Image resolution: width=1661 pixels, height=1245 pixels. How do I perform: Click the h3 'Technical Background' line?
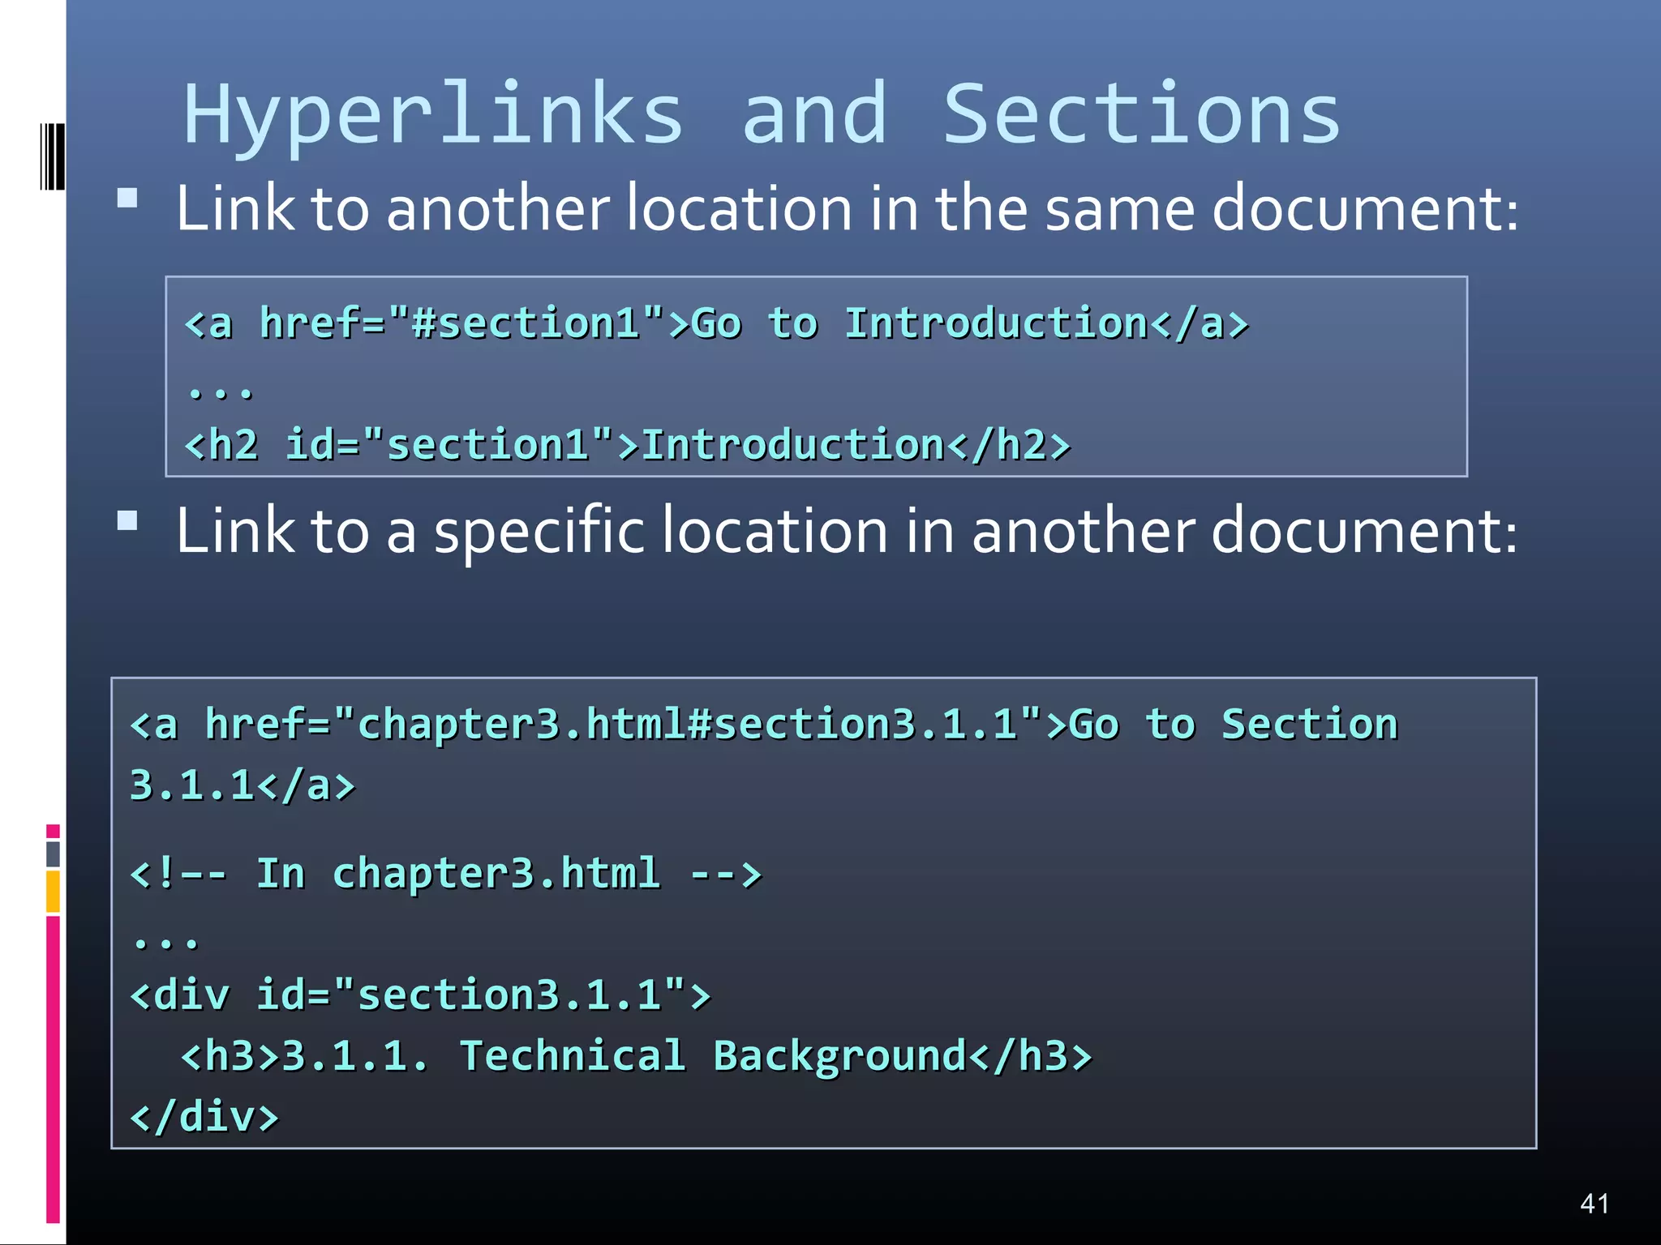pyautogui.click(x=636, y=1056)
